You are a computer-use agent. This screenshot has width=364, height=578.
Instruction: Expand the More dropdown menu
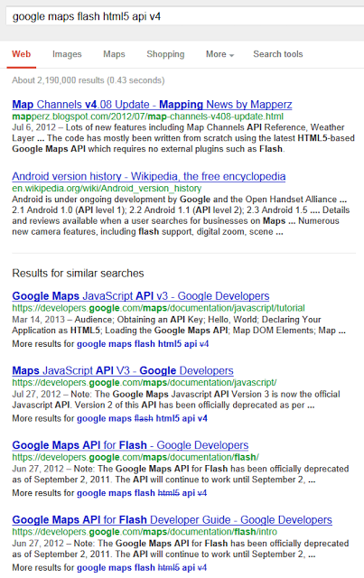[219, 54]
